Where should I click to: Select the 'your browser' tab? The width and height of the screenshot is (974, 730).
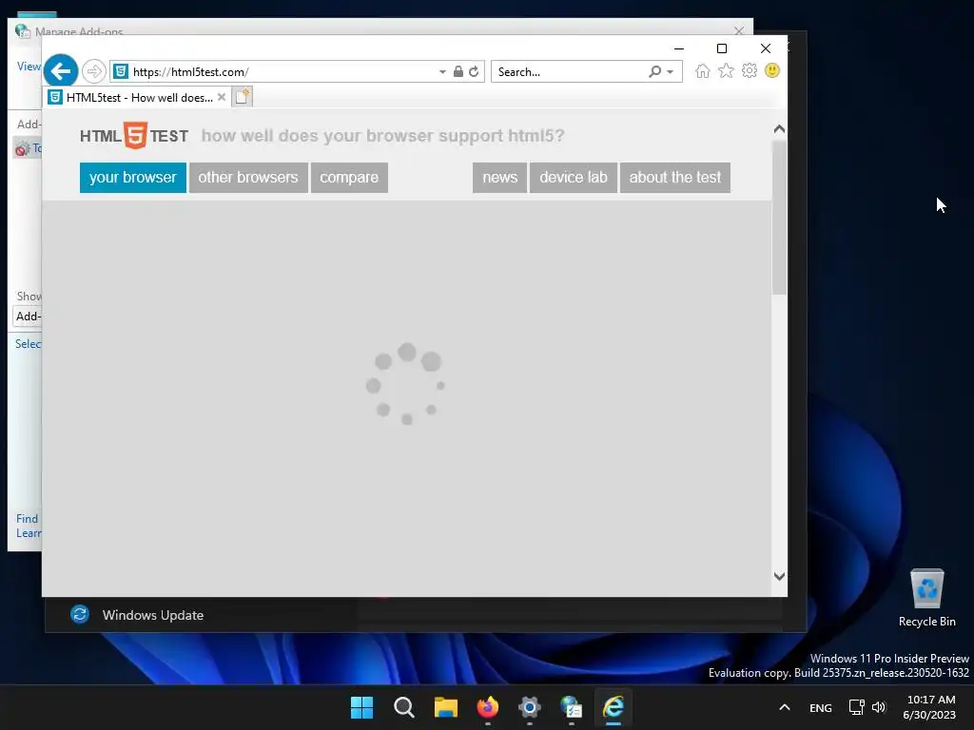coord(133,178)
